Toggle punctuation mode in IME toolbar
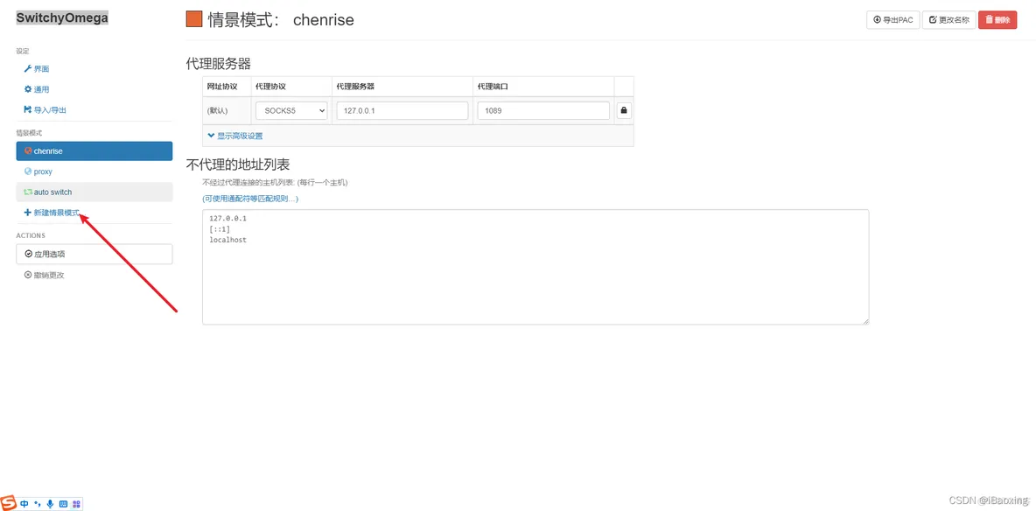This screenshot has height=511, width=1036. 38,504
